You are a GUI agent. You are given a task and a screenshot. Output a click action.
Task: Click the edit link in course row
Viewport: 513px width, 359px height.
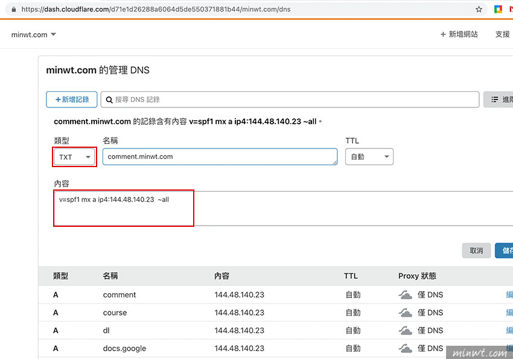[509, 313]
